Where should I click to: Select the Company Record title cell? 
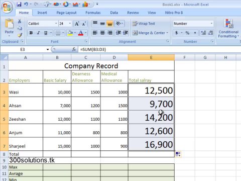pos(91,66)
